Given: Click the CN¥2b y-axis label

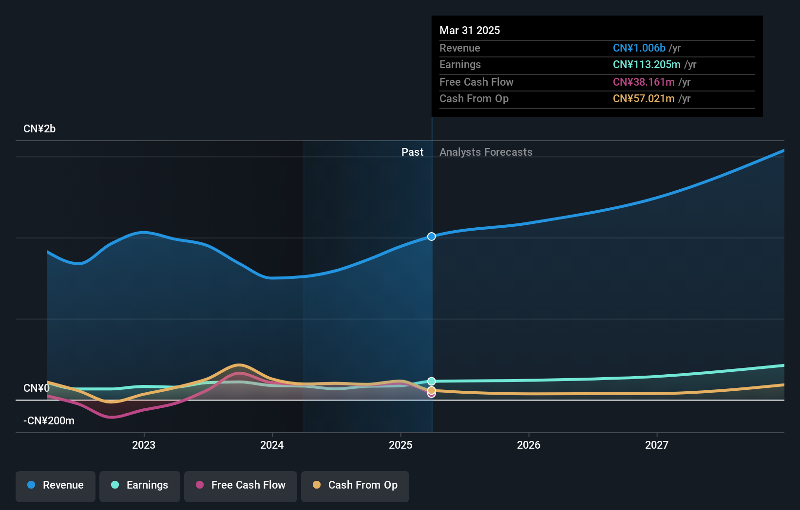Looking at the screenshot, I should coord(39,128).
